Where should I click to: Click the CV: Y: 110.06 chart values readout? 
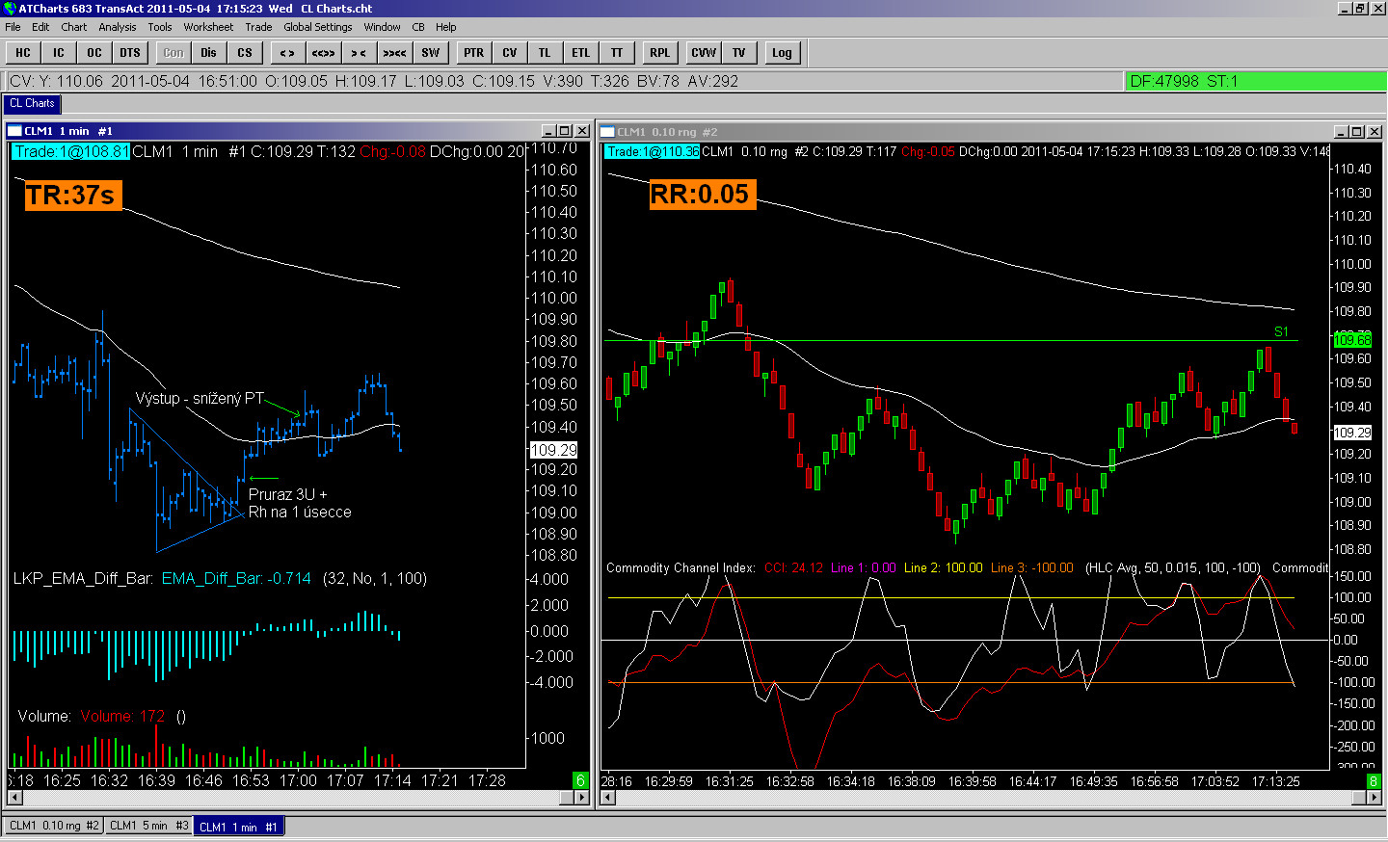click(565, 82)
